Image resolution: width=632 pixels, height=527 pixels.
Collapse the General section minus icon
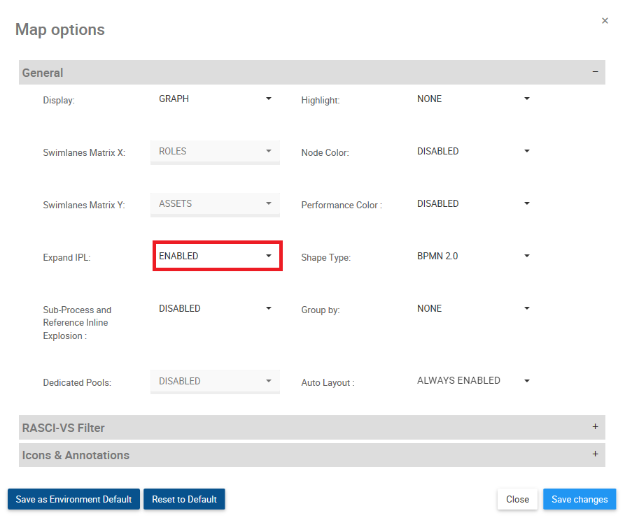[595, 72]
